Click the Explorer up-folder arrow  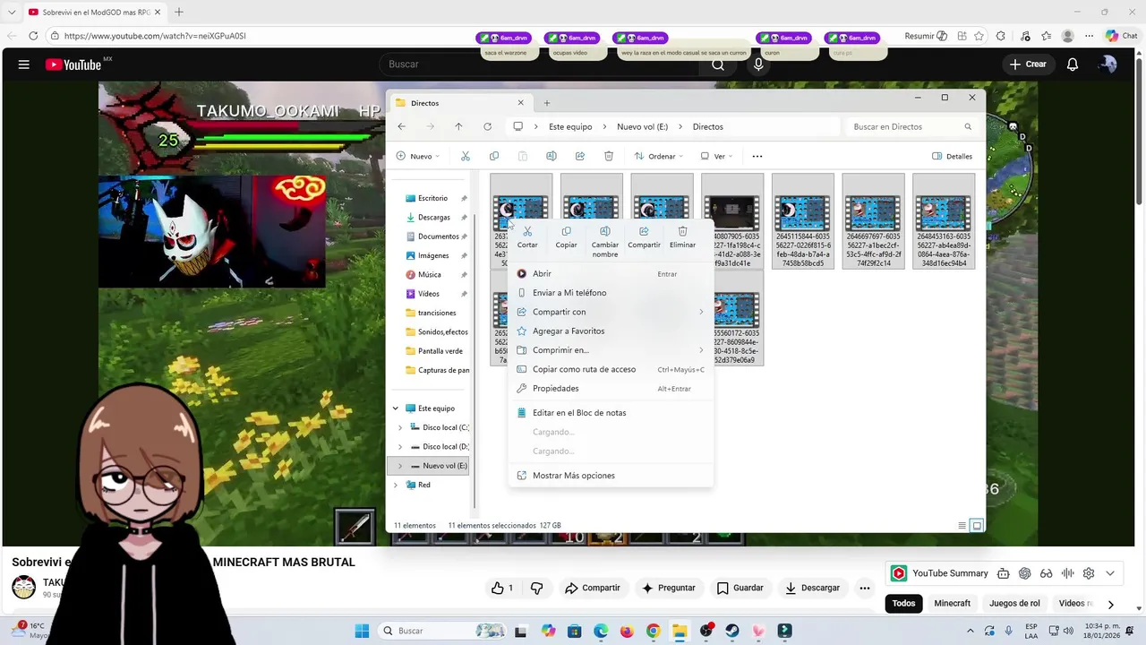point(458,126)
